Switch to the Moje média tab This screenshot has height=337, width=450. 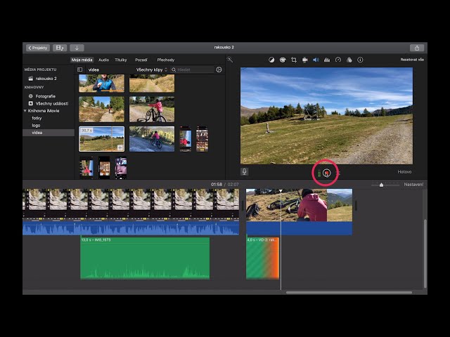point(82,60)
